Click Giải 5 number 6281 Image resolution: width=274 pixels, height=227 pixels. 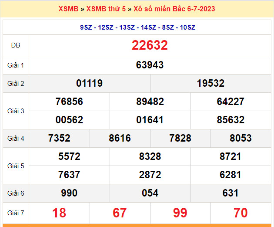click(231, 175)
